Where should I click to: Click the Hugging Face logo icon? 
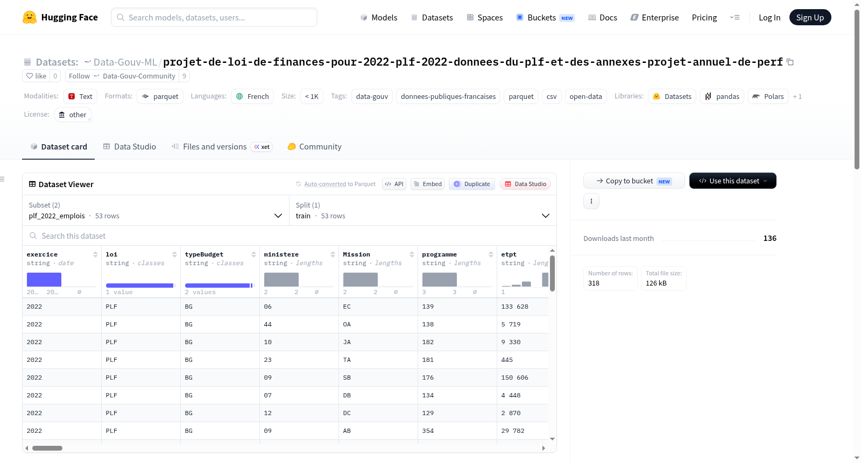pos(30,17)
